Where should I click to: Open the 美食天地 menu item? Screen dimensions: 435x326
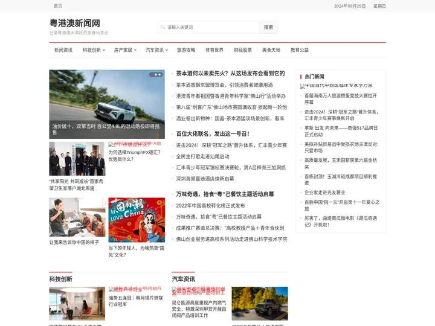271,50
